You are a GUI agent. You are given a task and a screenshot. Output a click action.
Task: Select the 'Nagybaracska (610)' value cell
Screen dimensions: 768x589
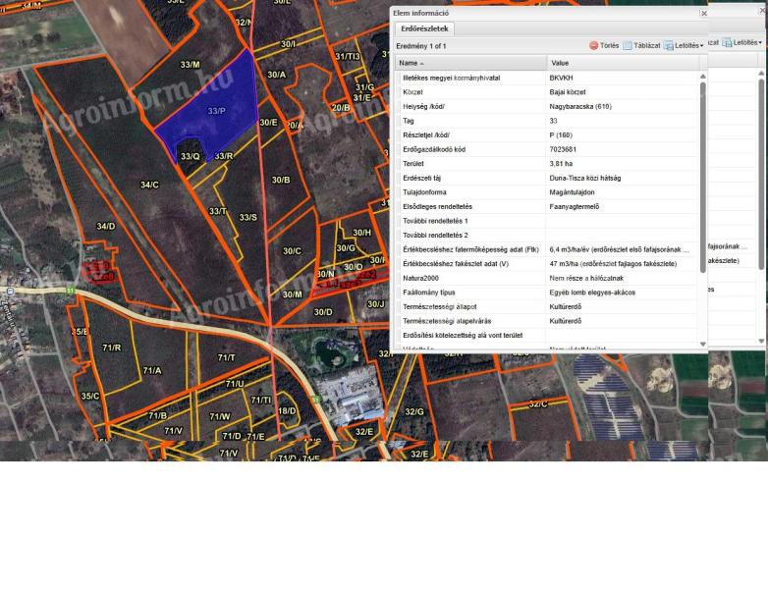[x=622, y=106]
